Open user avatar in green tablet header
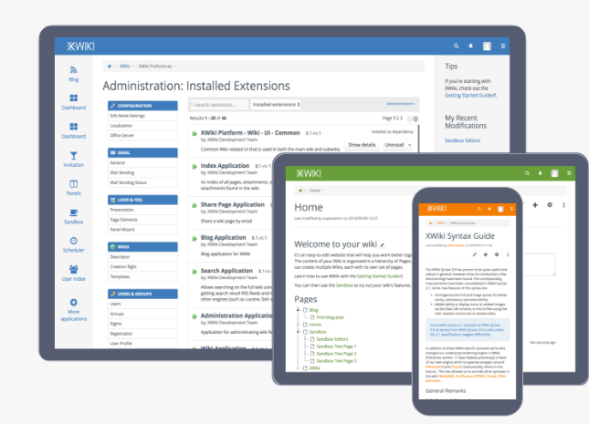Screen dimensions: 589x424 coord(554,173)
